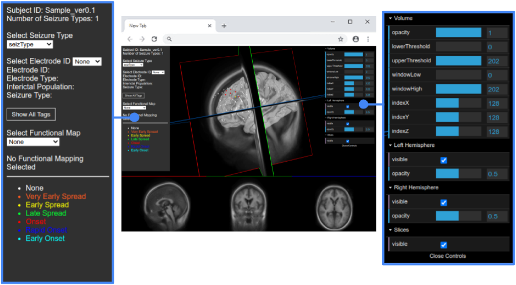This screenshot has width=516, height=285.
Task: Bookmark page with the star icon
Action: 340,39
